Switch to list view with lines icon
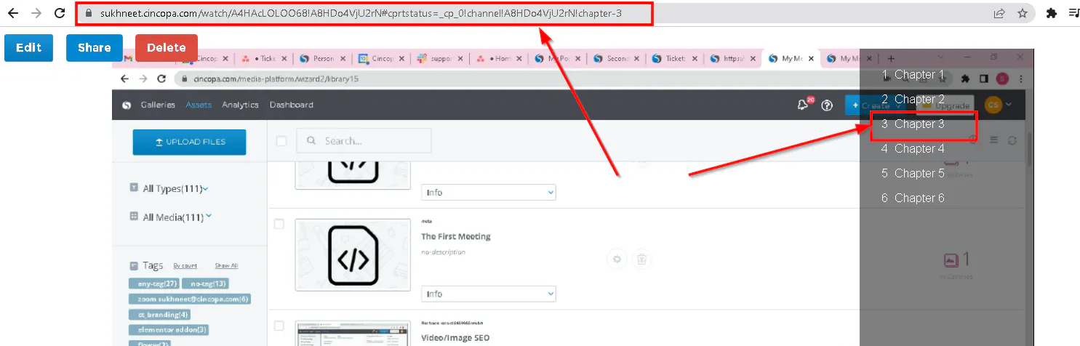This screenshot has height=346, width=1080. (993, 140)
